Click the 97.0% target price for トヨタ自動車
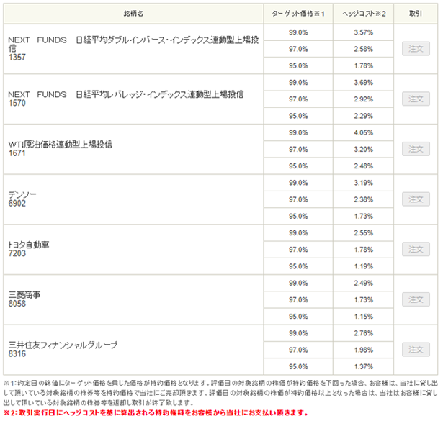Viewport: 443px width, 421px height. 298,250
